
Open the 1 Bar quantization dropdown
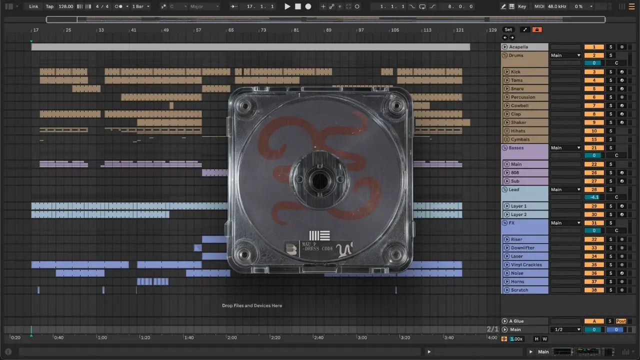click(x=140, y=6)
